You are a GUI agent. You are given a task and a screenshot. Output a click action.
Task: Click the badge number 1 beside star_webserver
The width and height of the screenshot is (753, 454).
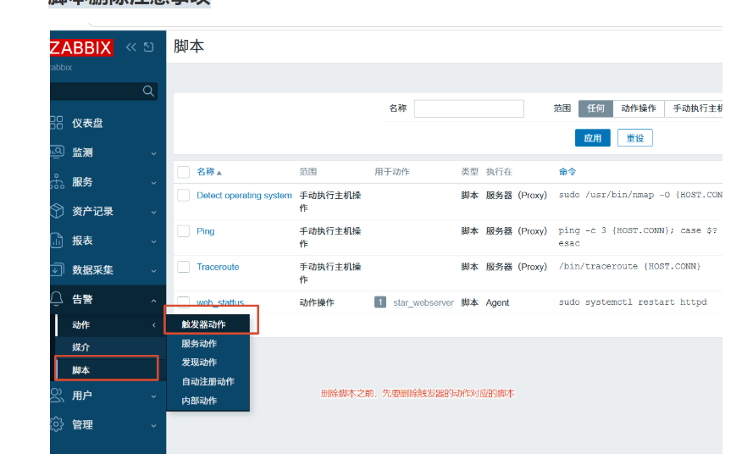coord(379,302)
